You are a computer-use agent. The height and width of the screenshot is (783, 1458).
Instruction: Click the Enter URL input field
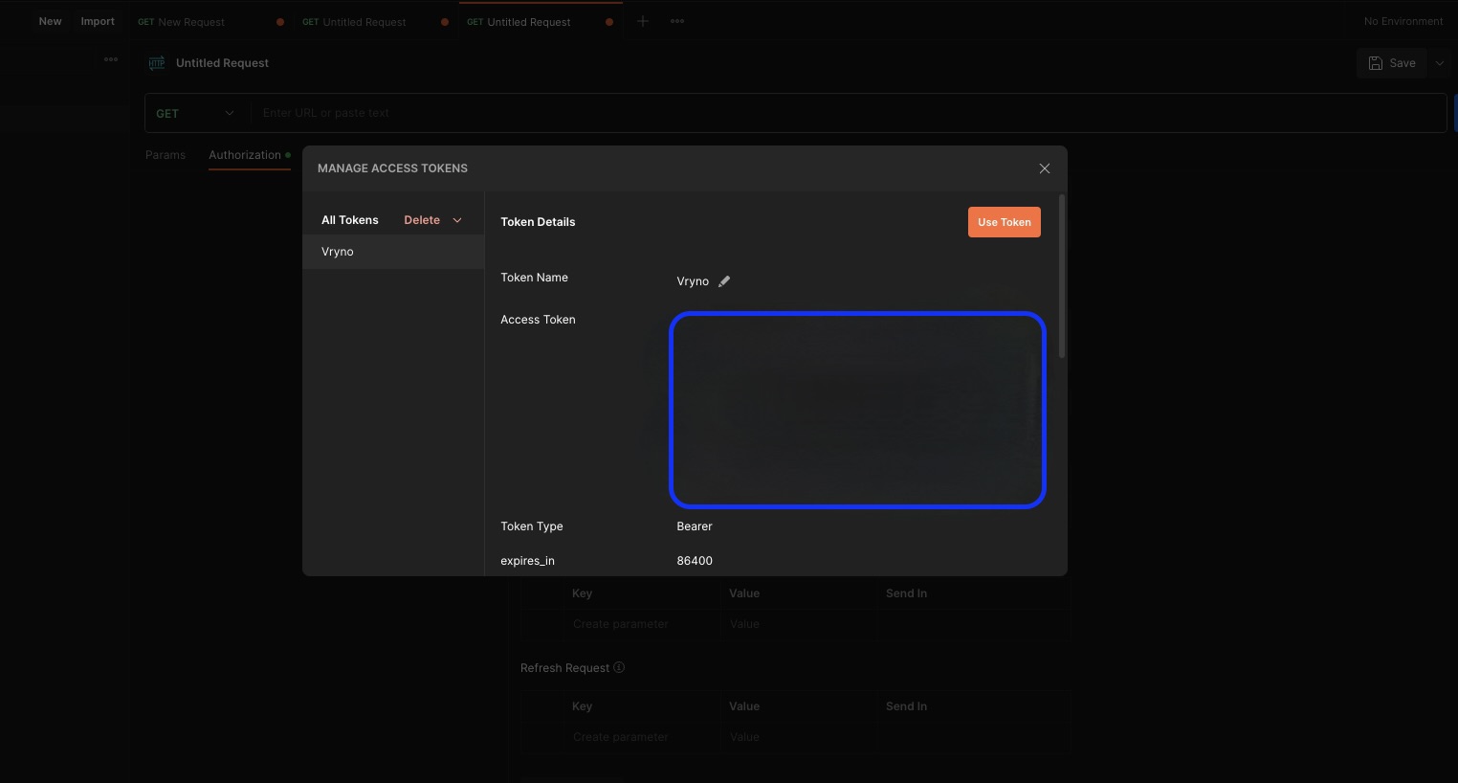tap(847, 113)
